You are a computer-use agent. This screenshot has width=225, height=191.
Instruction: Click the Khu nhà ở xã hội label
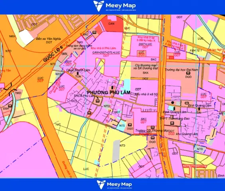pos(146,94)
